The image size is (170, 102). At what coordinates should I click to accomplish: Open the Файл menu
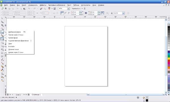click(6, 5)
